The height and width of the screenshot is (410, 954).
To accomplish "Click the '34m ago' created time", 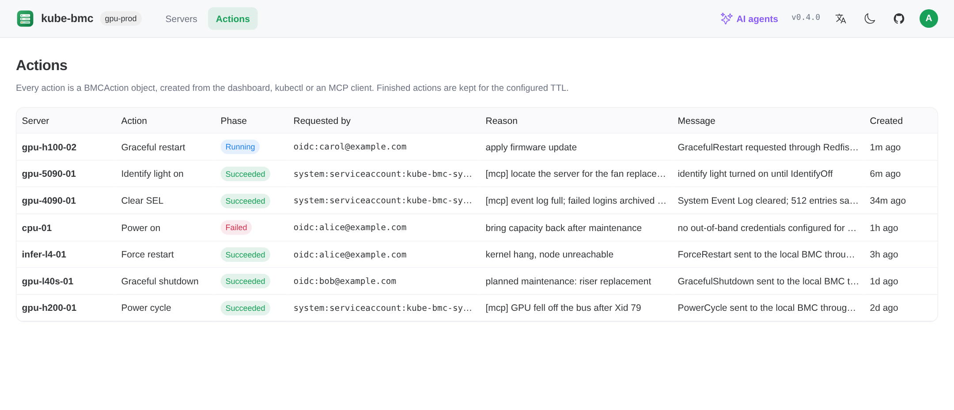I will point(888,201).
